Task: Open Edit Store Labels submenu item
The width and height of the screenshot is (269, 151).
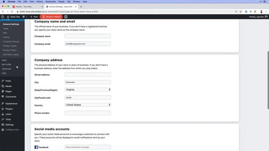Action: pyautogui.click(x=11, y=55)
